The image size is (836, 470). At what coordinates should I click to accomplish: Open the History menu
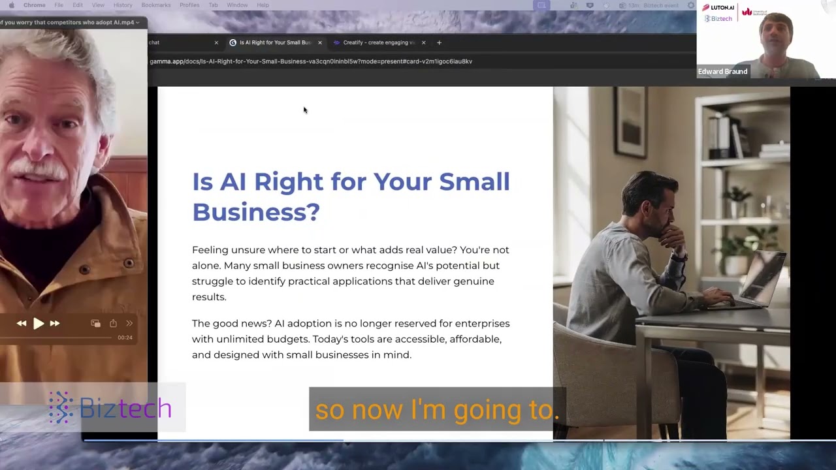tap(123, 5)
